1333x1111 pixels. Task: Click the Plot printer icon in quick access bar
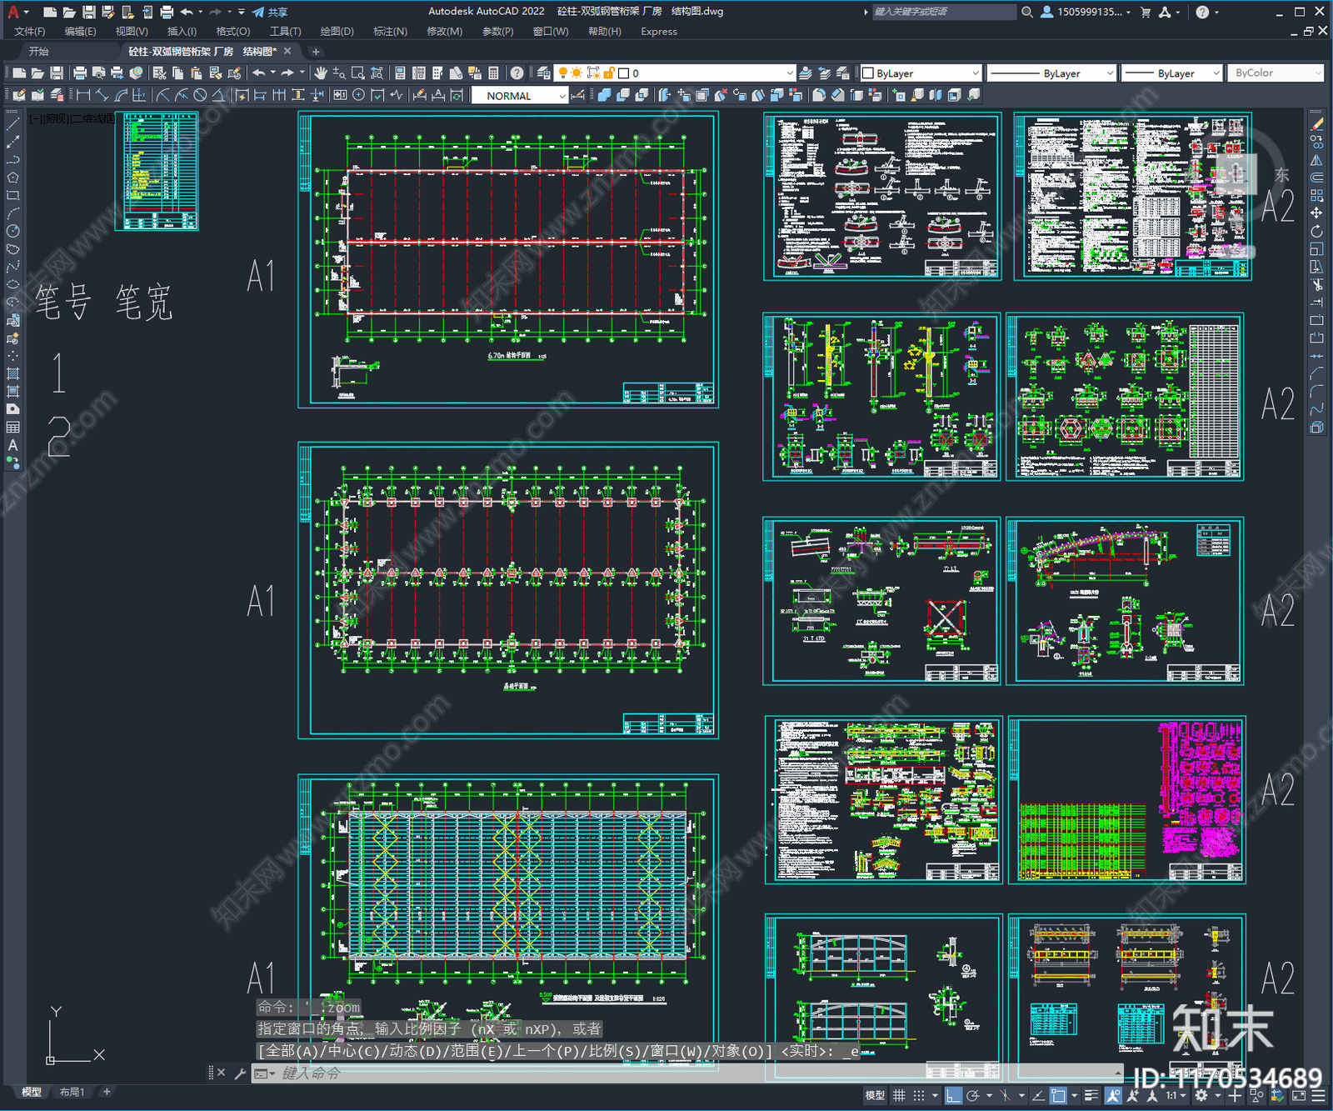pos(167,12)
